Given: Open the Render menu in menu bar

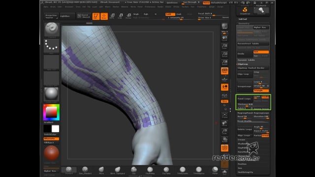Looking at the screenshot, I should (x=160, y=6).
